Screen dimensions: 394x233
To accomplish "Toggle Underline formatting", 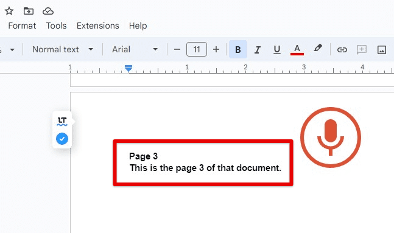I will (x=277, y=49).
